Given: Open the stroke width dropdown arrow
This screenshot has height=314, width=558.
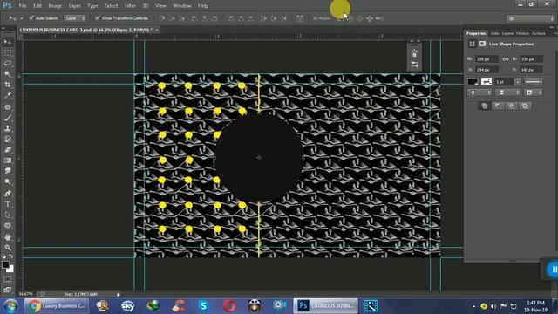Looking at the screenshot, I should click(x=517, y=82).
